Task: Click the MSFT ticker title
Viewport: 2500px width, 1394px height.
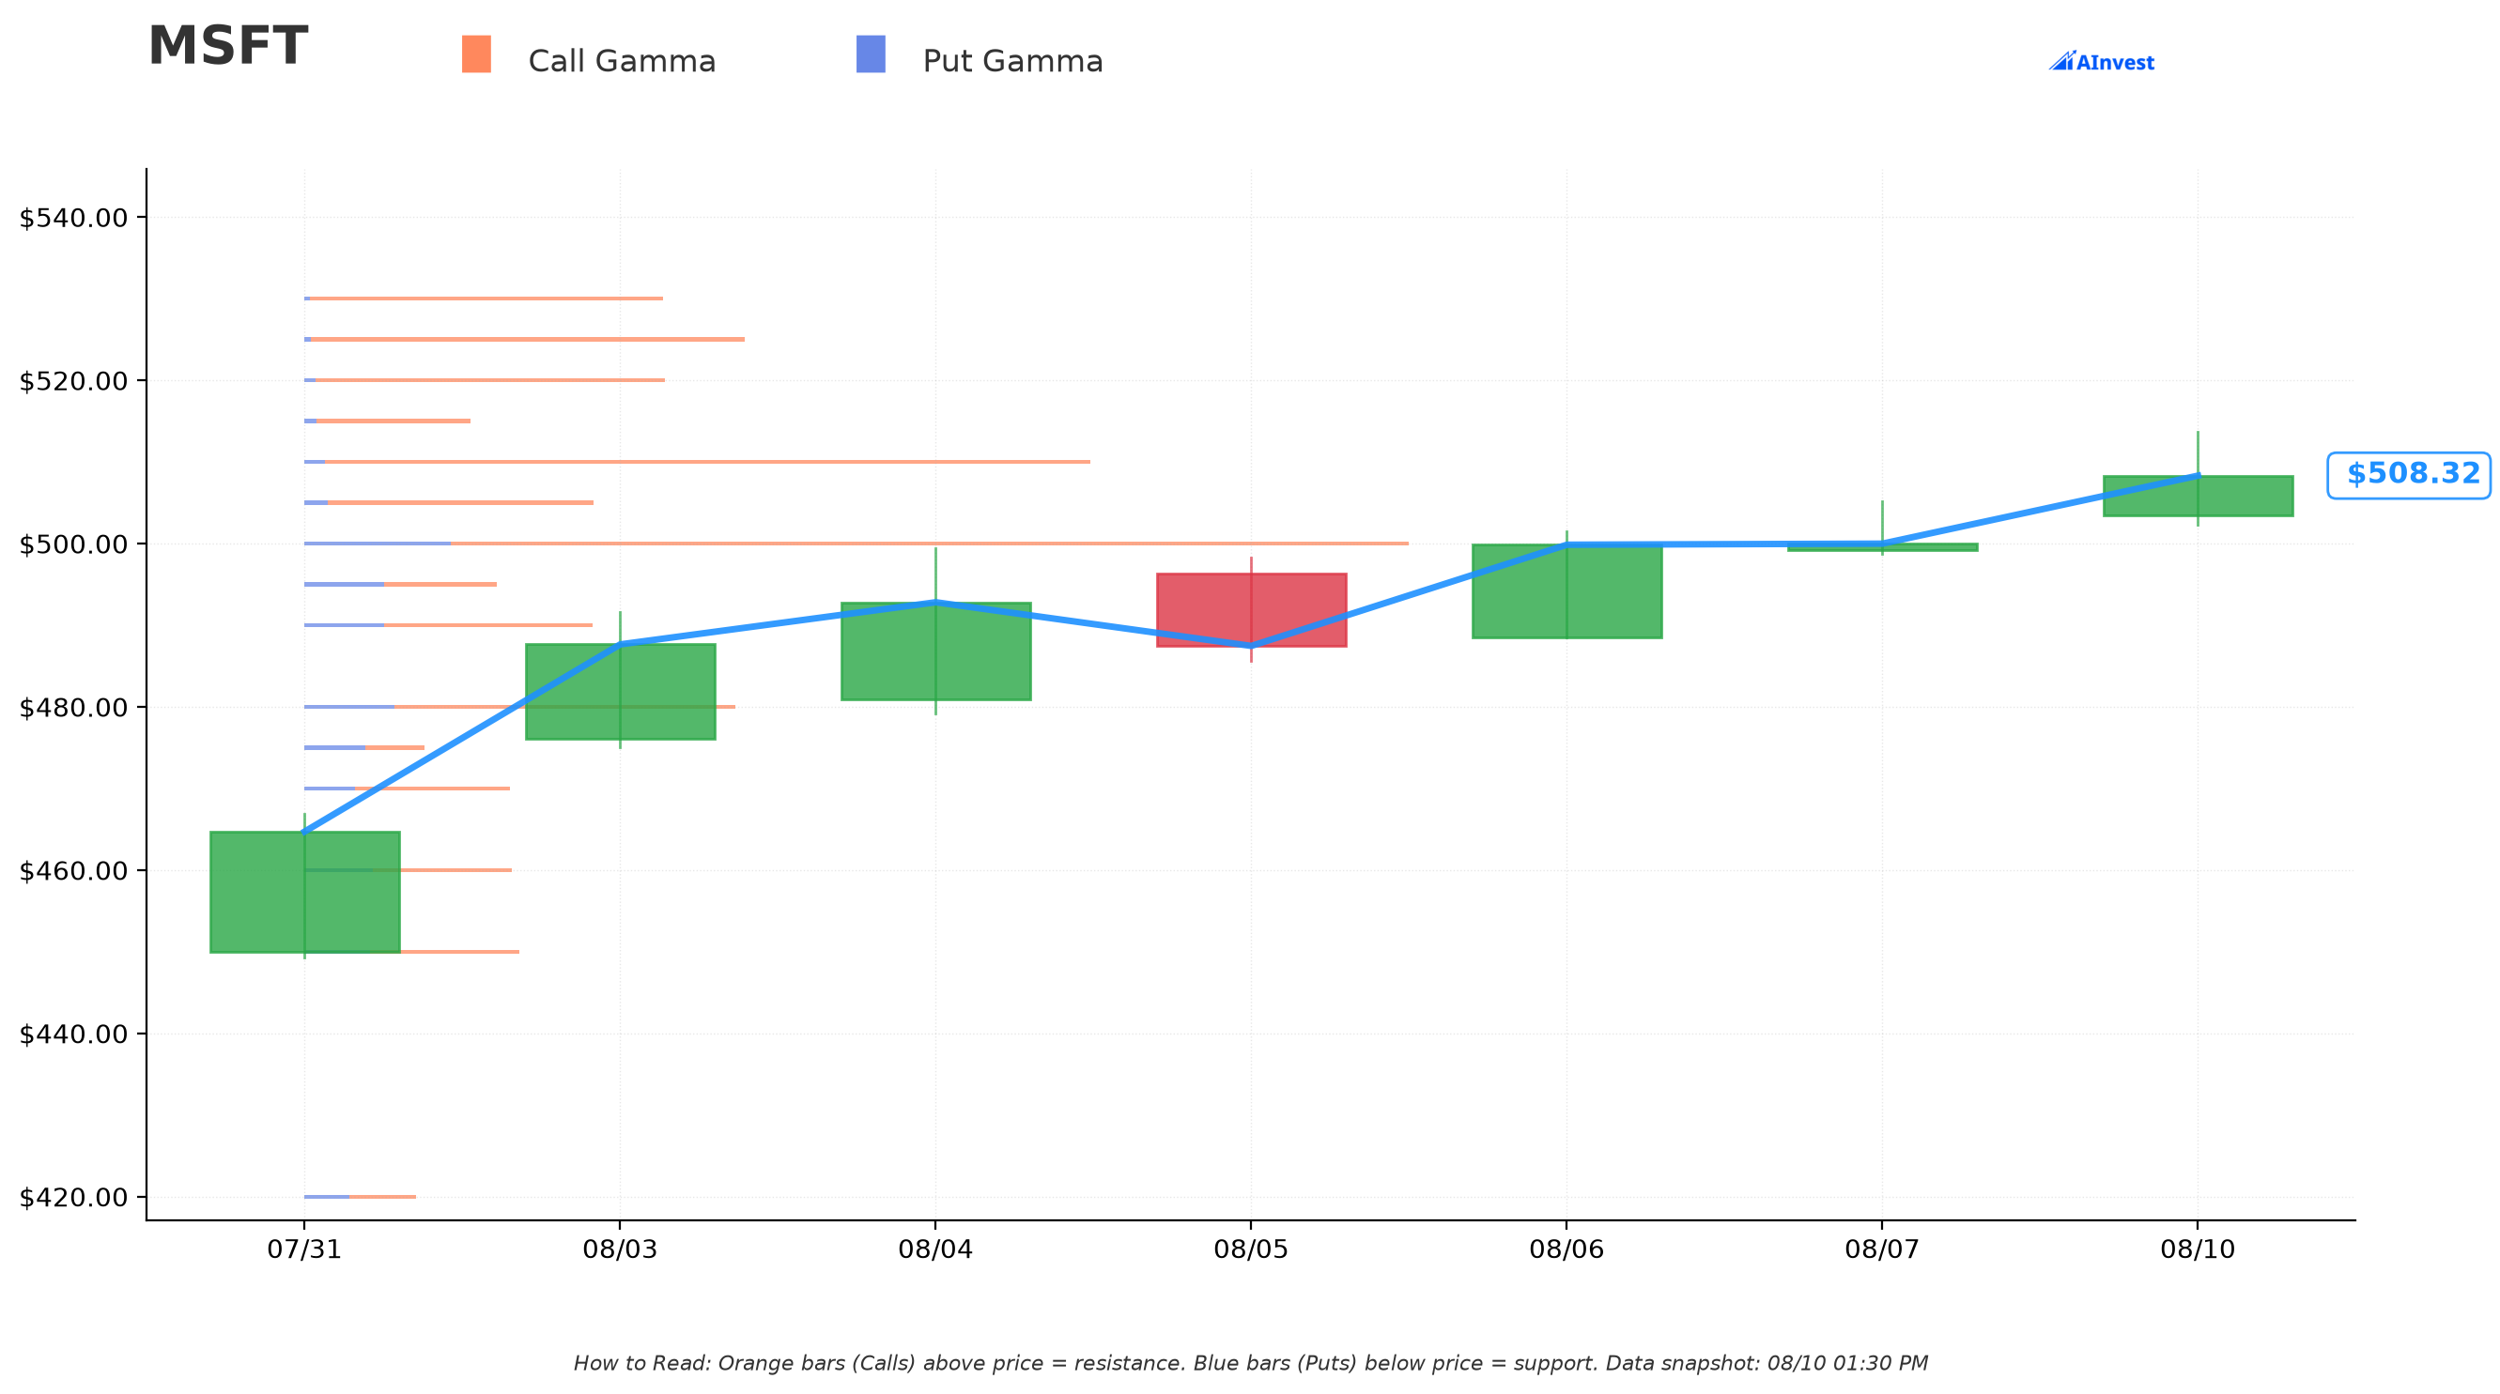Action: point(228,47)
